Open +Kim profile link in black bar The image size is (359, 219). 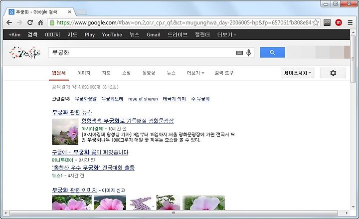pos(14,34)
